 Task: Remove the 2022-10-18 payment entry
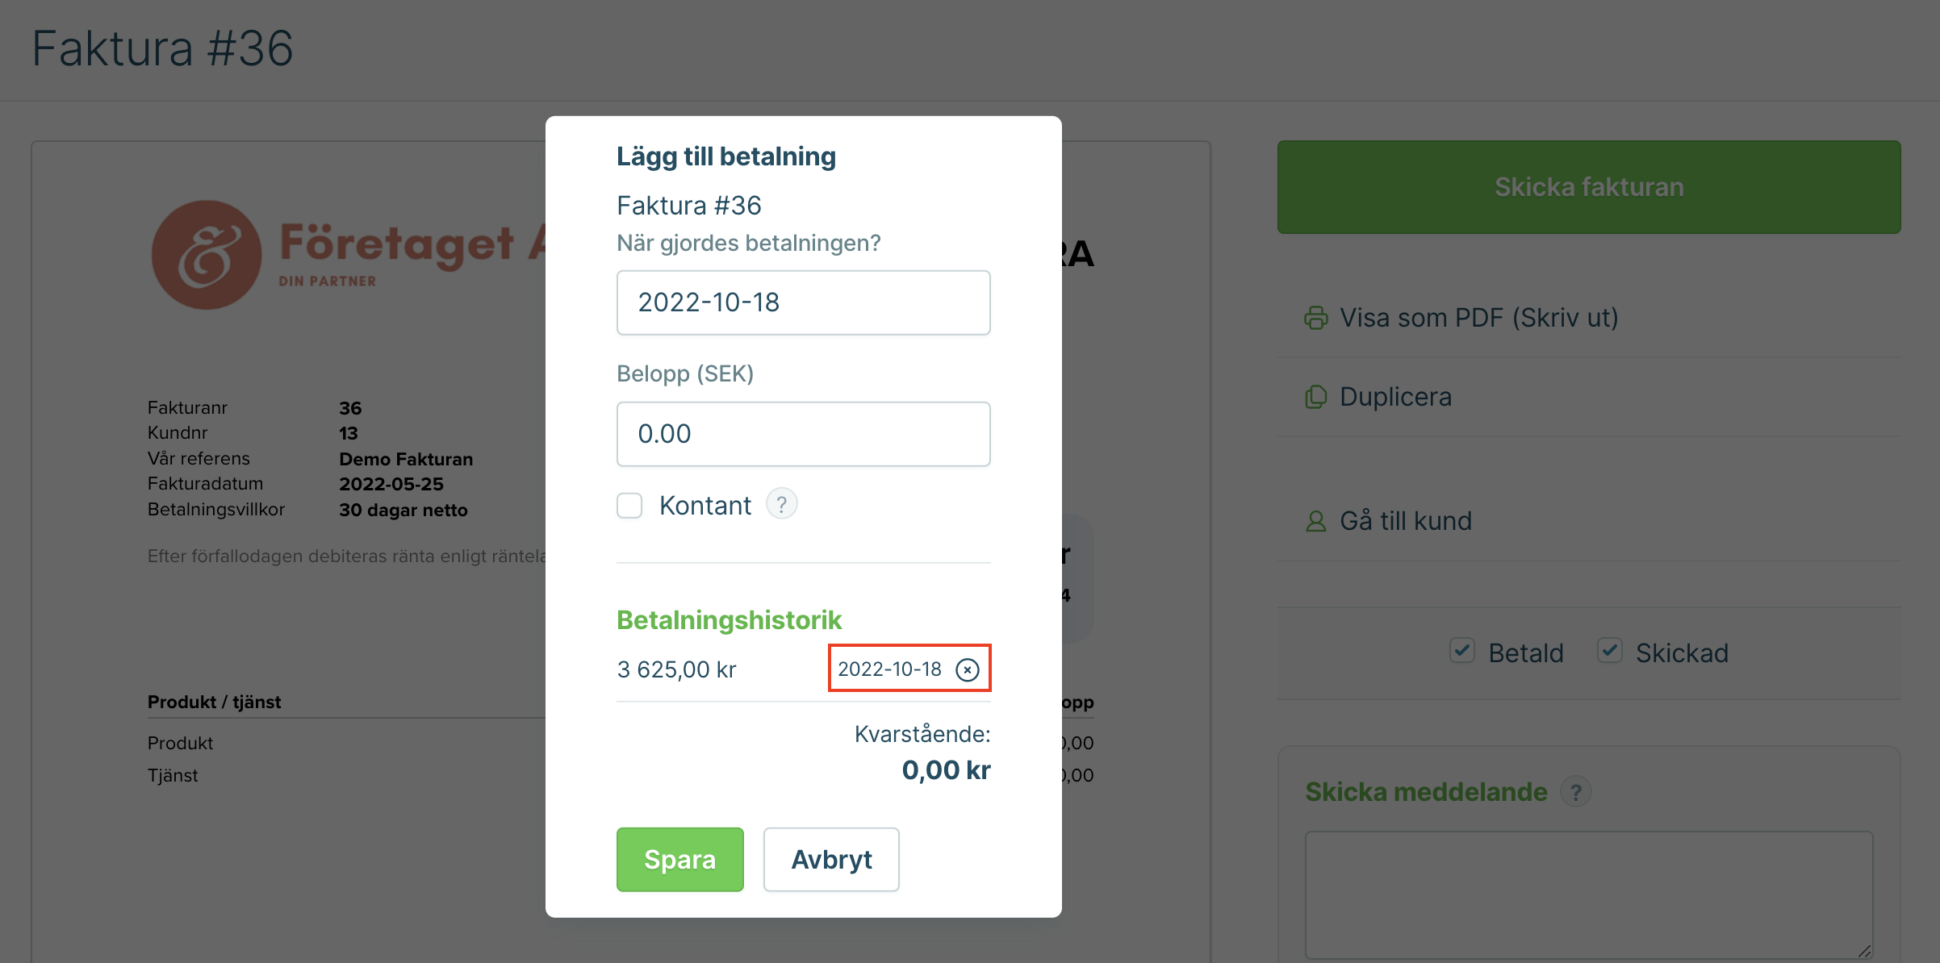[x=967, y=669]
